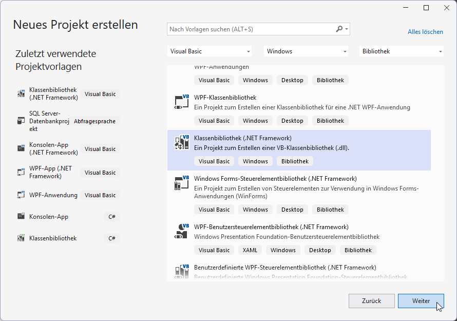Click the Weiter button
This screenshot has height=321, width=457.
click(x=421, y=301)
